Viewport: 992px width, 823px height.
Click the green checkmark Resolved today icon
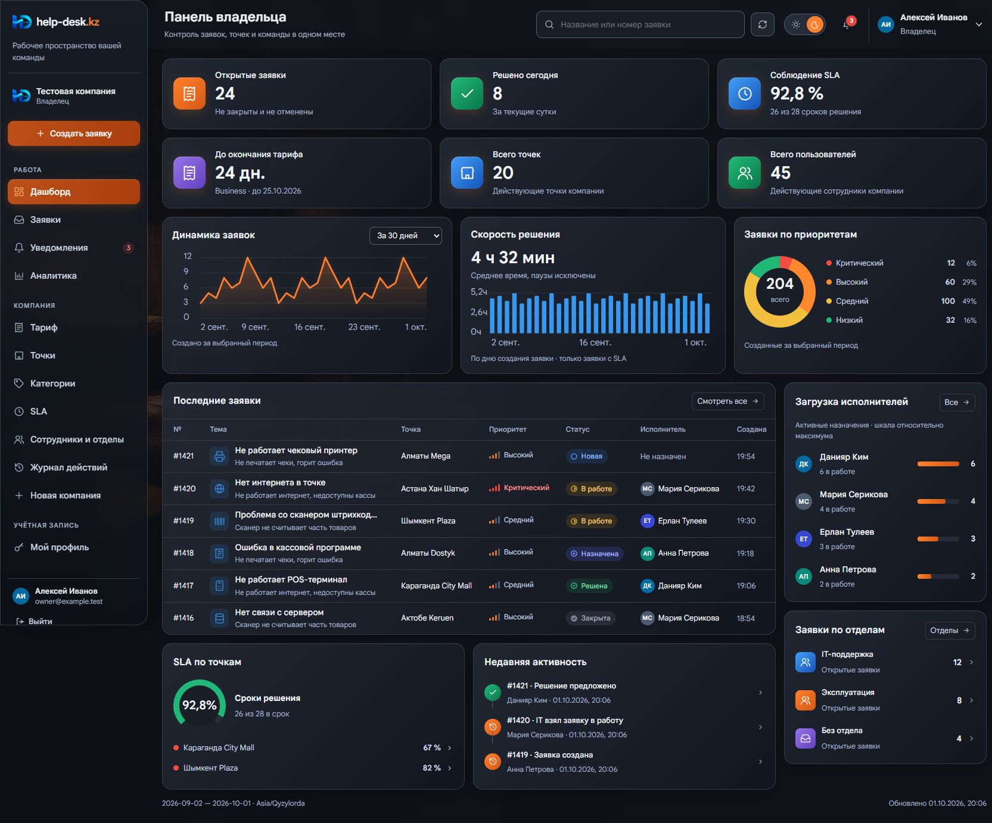[467, 93]
